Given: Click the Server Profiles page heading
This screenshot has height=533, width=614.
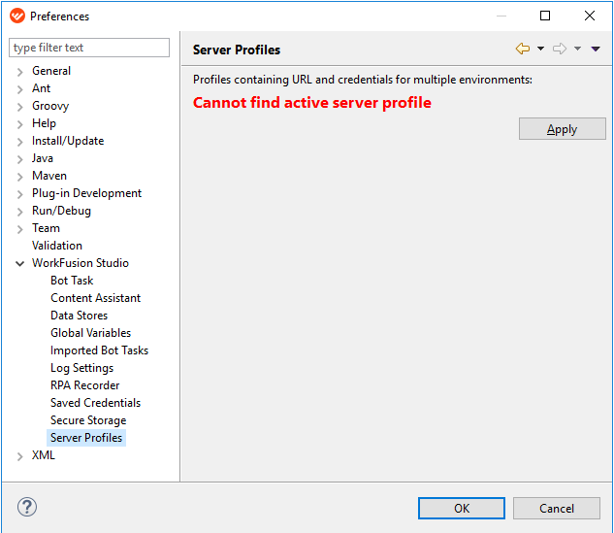Looking at the screenshot, I should [237, 50].
